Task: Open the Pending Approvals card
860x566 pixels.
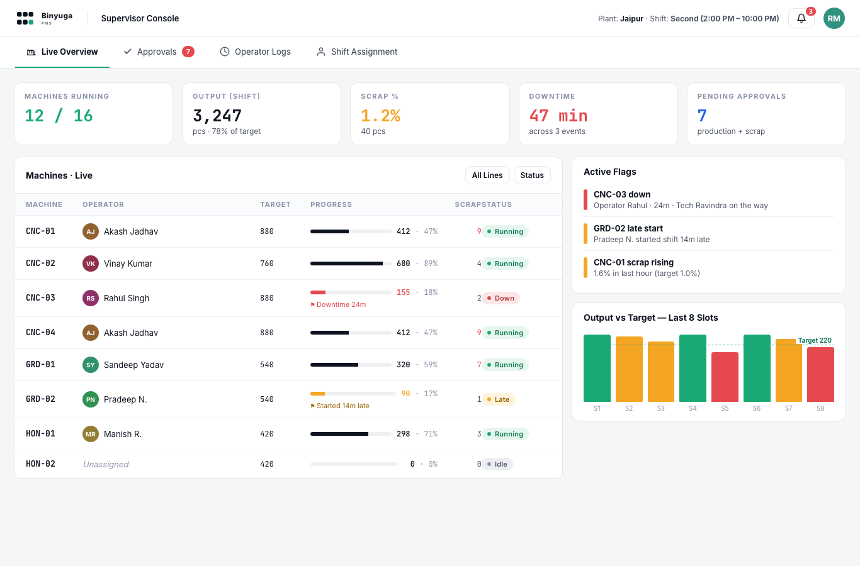Action: (x=766, y=114)
